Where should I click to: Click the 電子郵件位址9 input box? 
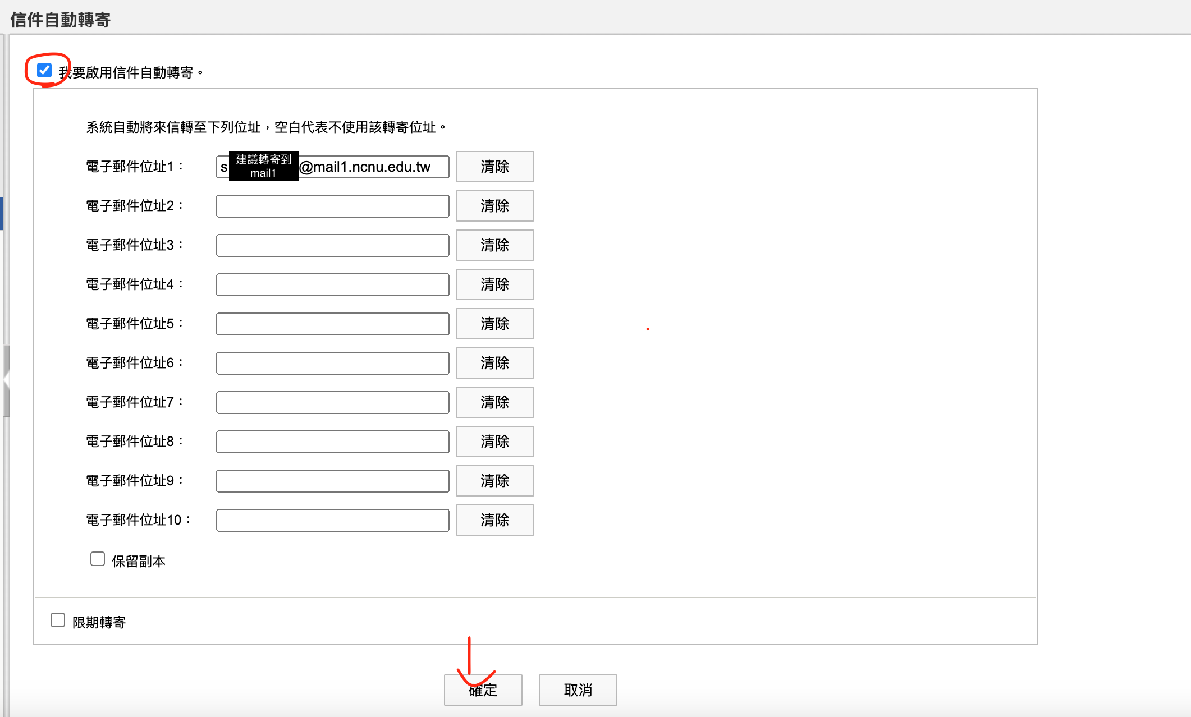(x=333, y=481)
